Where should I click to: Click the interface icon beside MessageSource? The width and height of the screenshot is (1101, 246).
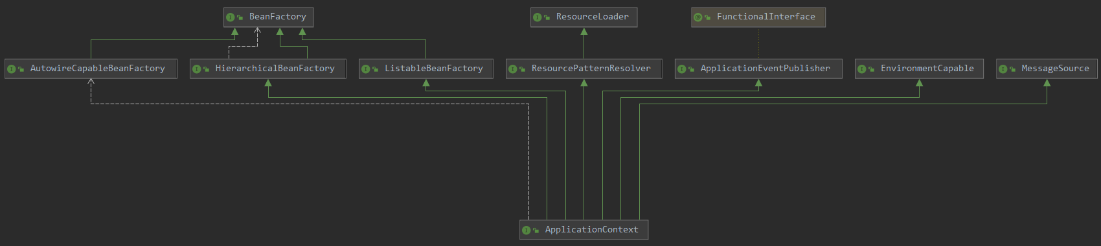1003,69
